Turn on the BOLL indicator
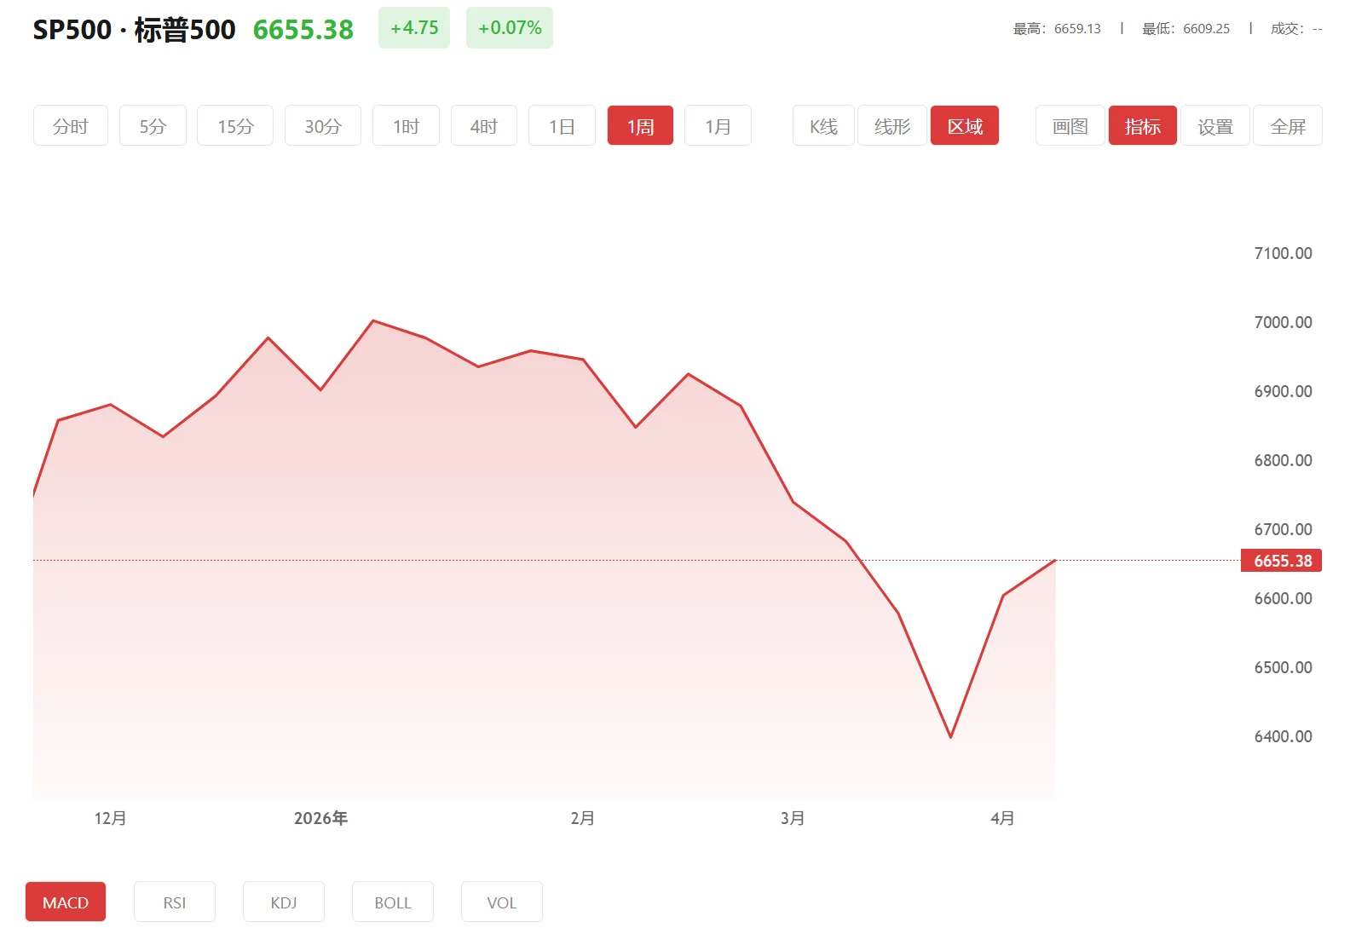 (x=393, y=902)
